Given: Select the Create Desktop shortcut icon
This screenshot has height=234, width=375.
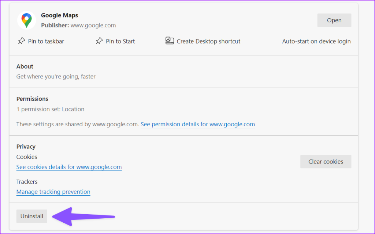Looking at the screenshot, I should click(x=170, y=41).
